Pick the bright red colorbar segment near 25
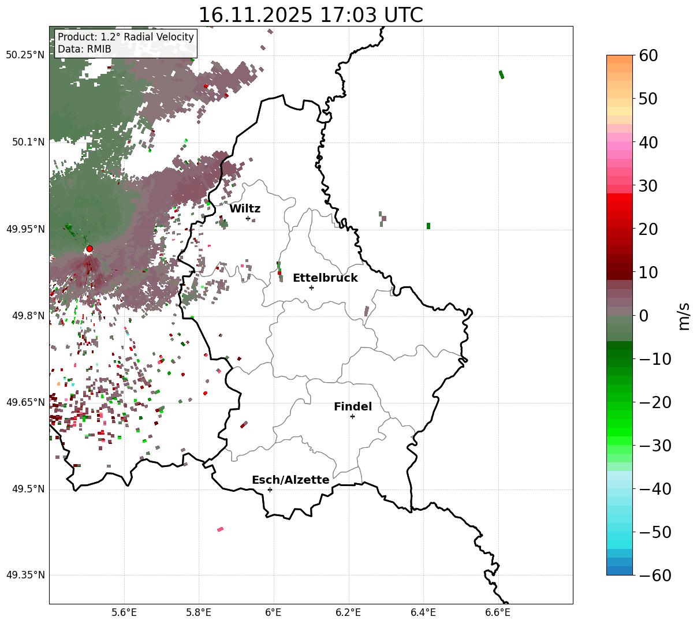This screenshot has height=624, width=697. (620, 207)
